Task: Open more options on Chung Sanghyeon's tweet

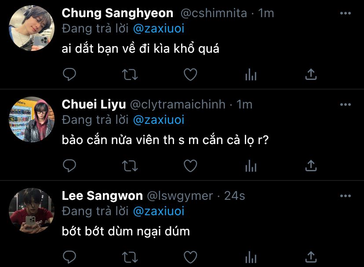Action: (x=346, y=14)
